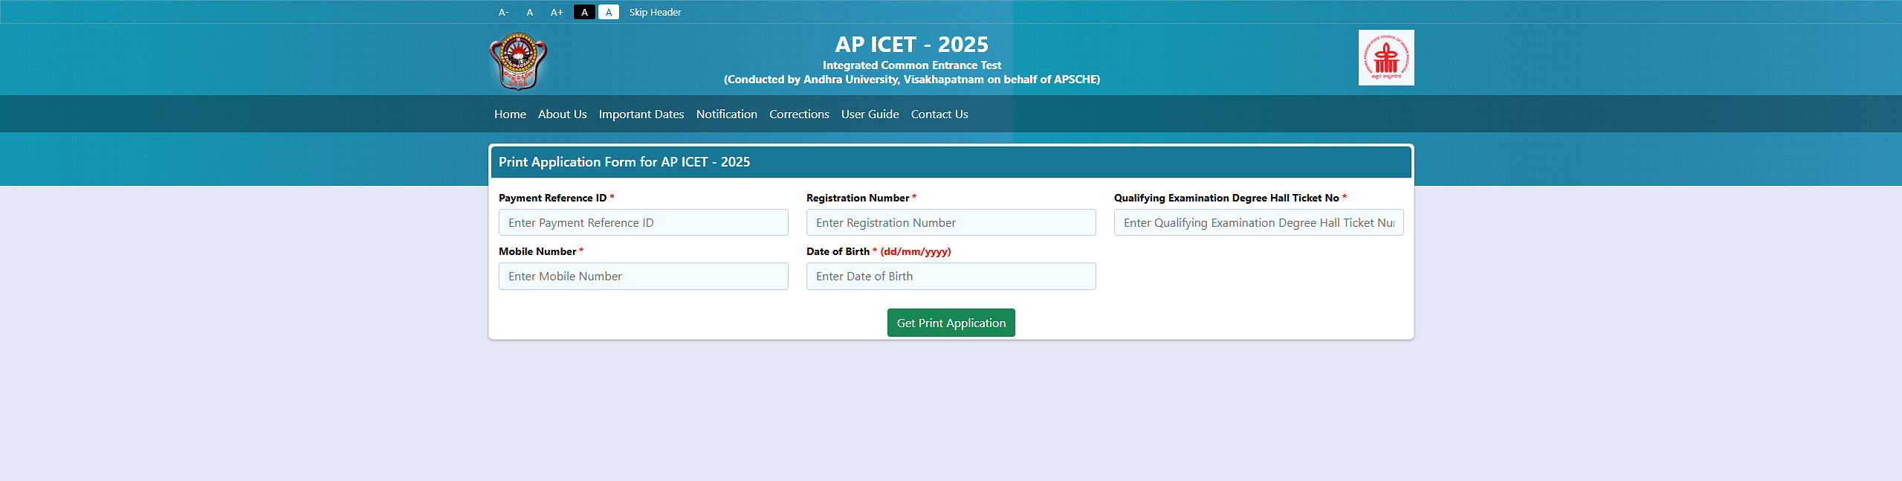Click the APSCHE logo image
This screenshot has height=481, width=1902.
[x=1386, y=57]
